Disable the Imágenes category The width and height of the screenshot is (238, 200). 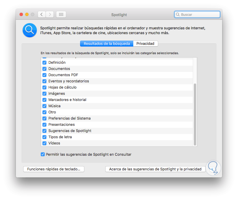[44, 93]
